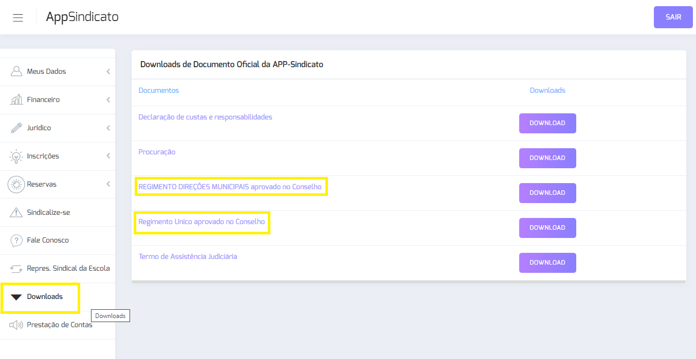Click the Prestação de Contas speaker icon
Viewport: 696px width, 359px height.
(16, 325)
